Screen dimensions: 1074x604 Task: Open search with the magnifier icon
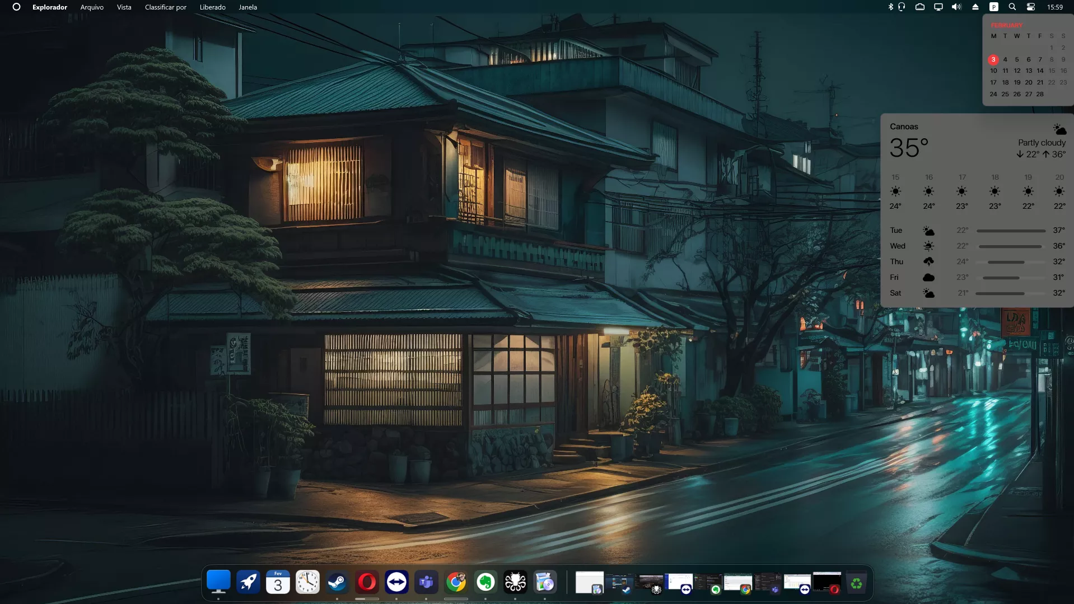coord(1012,7)
